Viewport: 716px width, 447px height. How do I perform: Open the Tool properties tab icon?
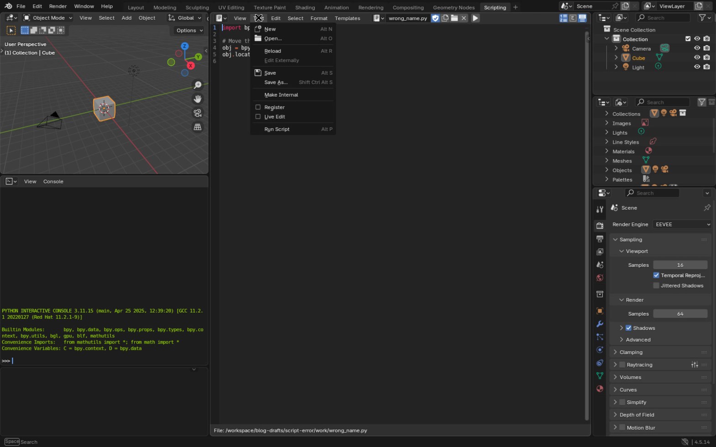pyautogui.click(x=600, y=209)
